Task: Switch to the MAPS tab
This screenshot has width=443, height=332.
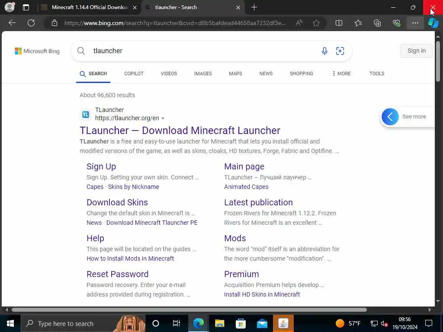Action: point(235,73)
